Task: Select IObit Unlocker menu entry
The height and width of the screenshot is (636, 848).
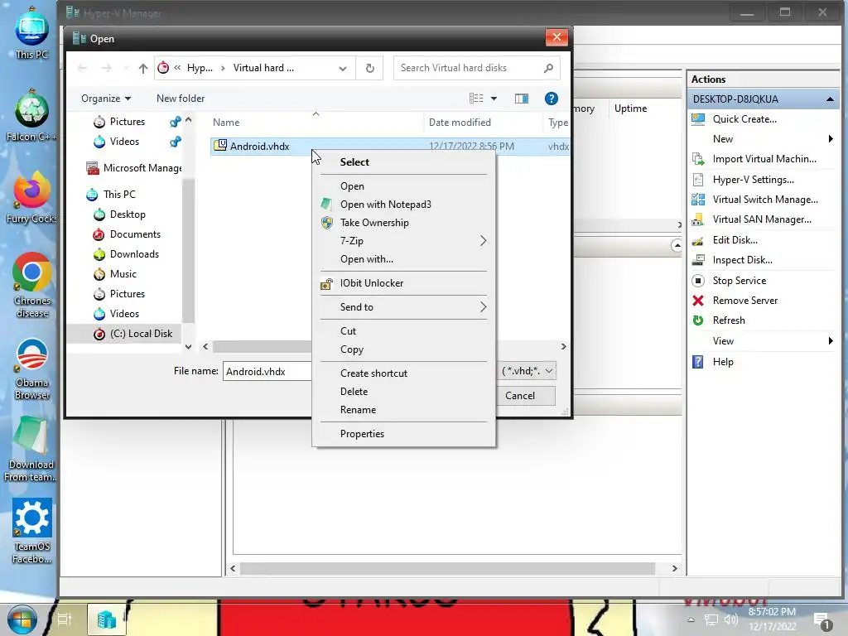Action: 404,283
